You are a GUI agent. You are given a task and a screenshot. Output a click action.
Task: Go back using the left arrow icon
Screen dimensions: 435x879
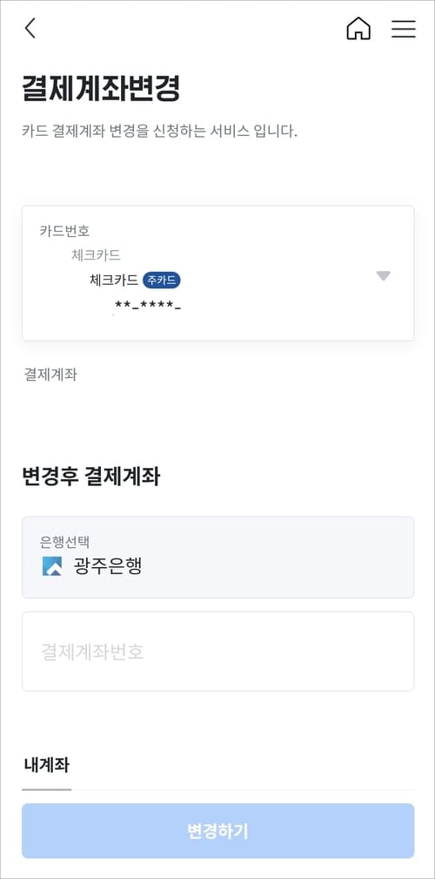click(x=30, y=28)
